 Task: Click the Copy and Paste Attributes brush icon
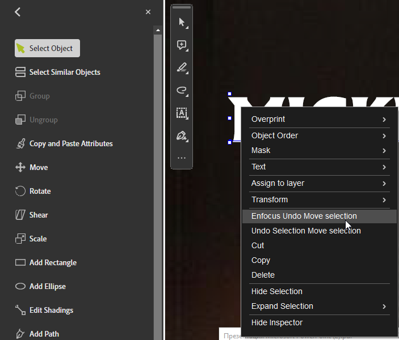pos(20,143)
